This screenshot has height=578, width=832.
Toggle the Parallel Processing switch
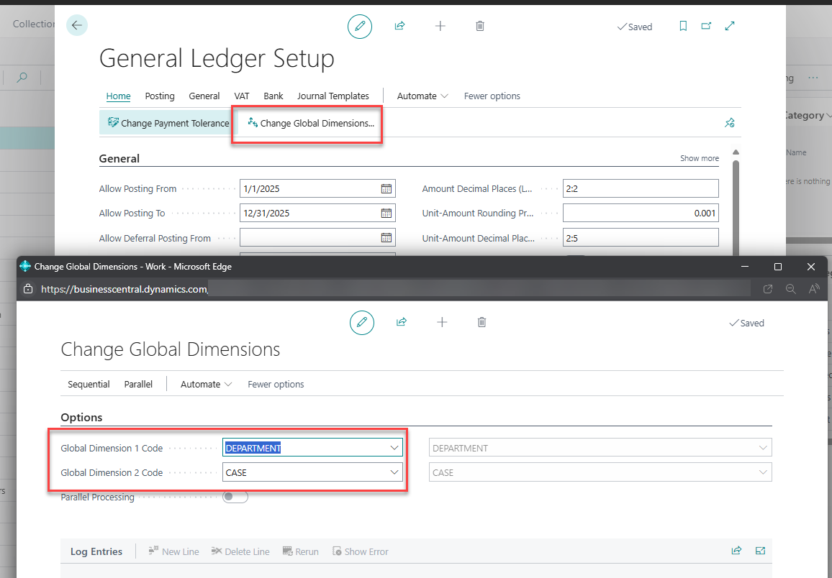tap(235, 497)
